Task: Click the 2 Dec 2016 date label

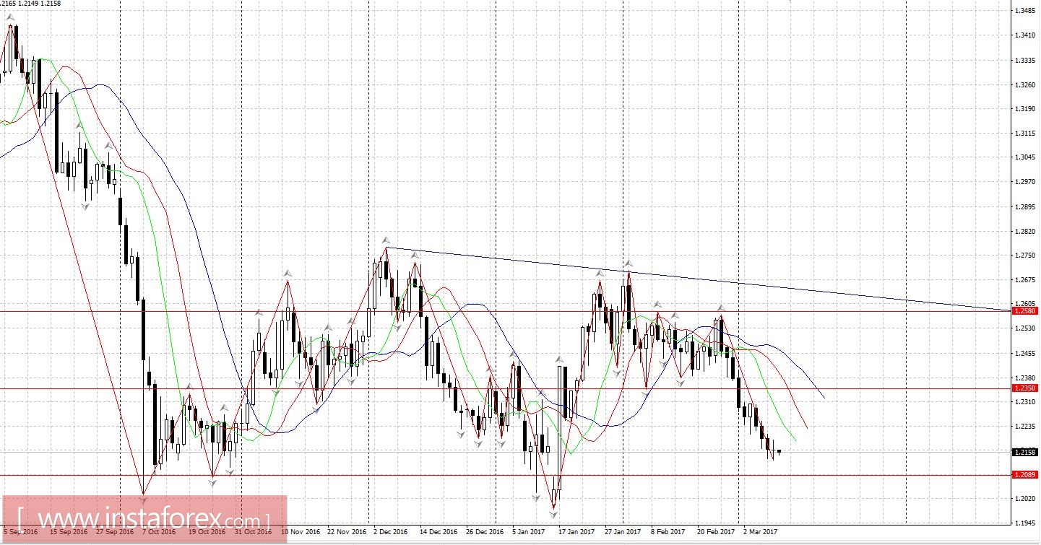Action: click(x=391, y=532)
